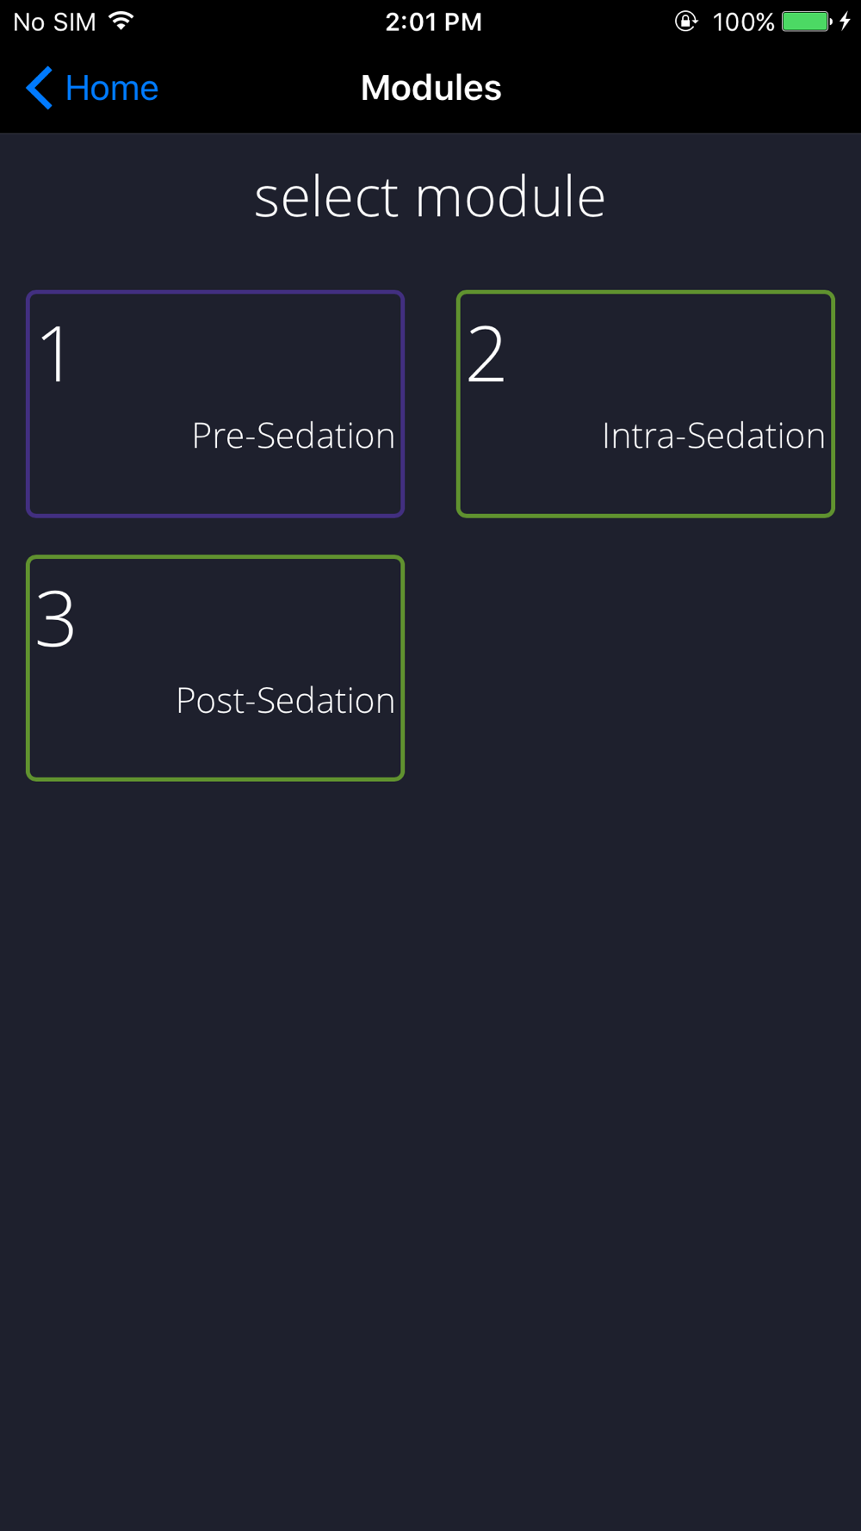Viewport: 861px width, 1531px height.
Task: Tap the Wi-Fi signal icon in status bar
Action: pos(121,22)
